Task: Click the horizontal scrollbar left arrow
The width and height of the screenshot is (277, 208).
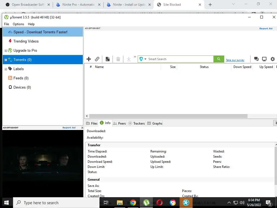Action: click(x=87, y=116)
